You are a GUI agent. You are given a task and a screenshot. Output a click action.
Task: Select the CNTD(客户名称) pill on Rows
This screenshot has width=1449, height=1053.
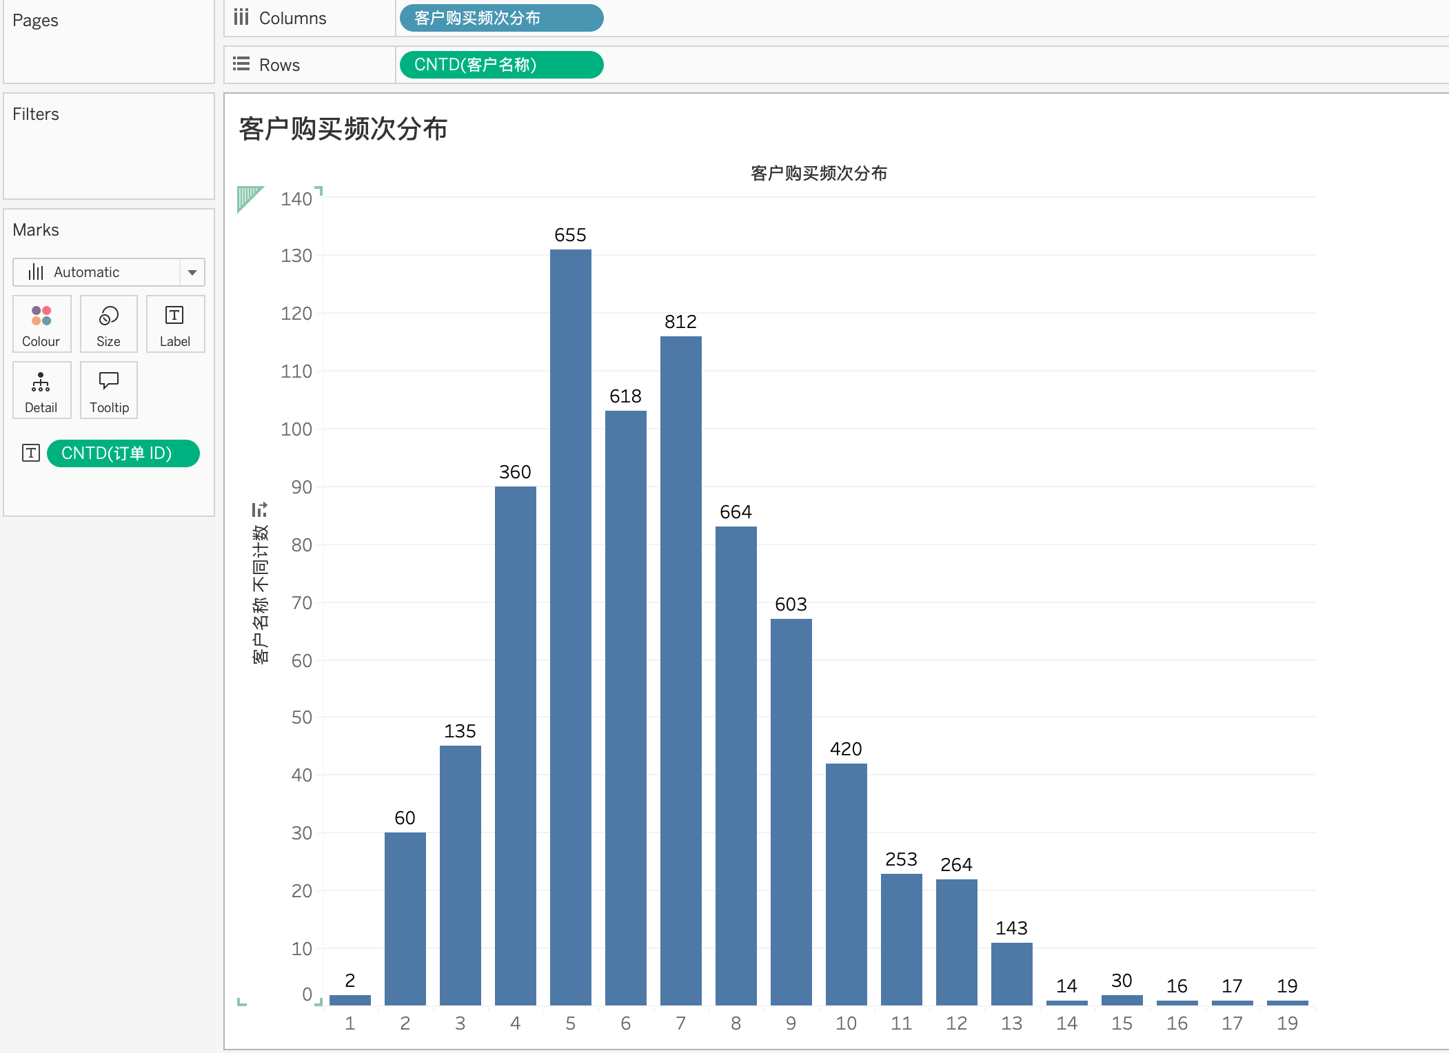501,65
